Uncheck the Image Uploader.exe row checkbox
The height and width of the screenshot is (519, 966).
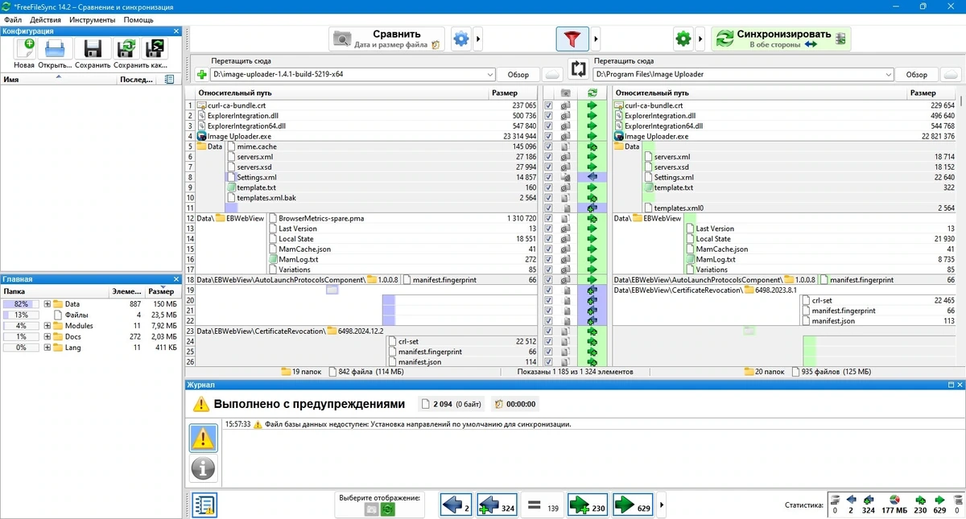pos(548,136)
